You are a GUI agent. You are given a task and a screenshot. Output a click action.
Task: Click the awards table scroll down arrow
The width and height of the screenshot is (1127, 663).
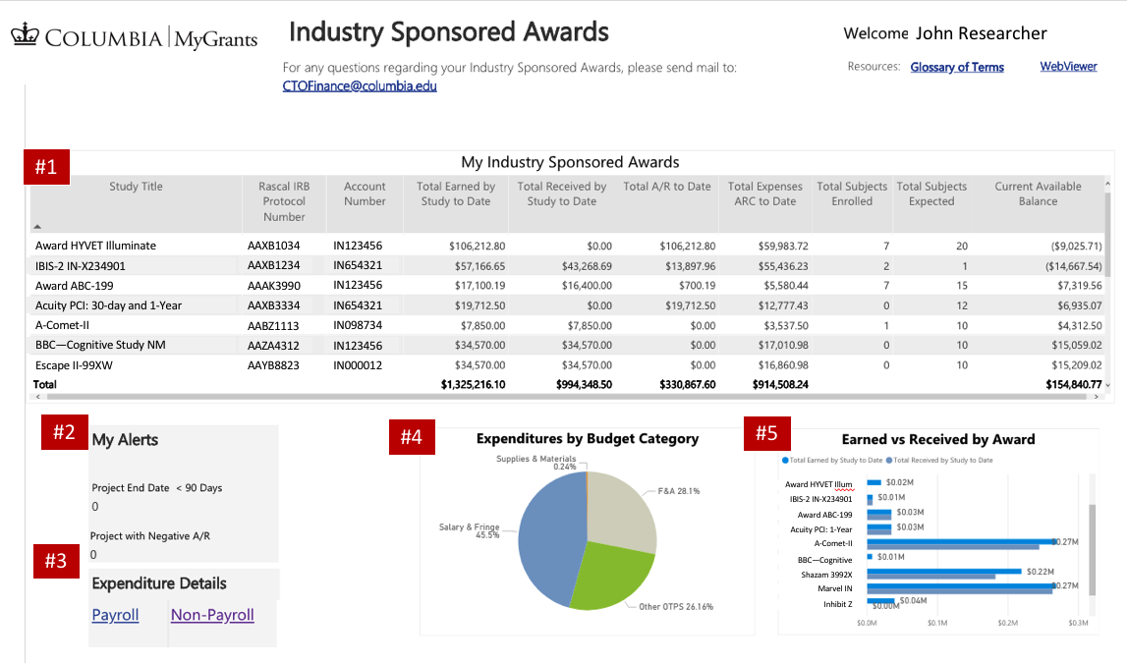1107,385
